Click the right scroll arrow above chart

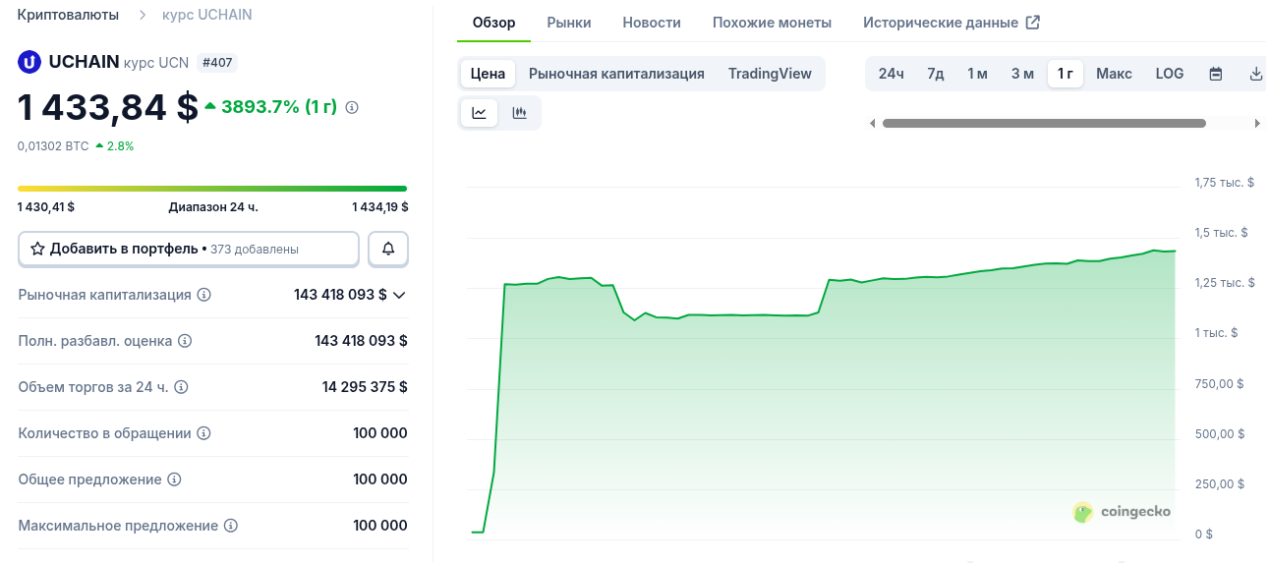[1257, 124]
